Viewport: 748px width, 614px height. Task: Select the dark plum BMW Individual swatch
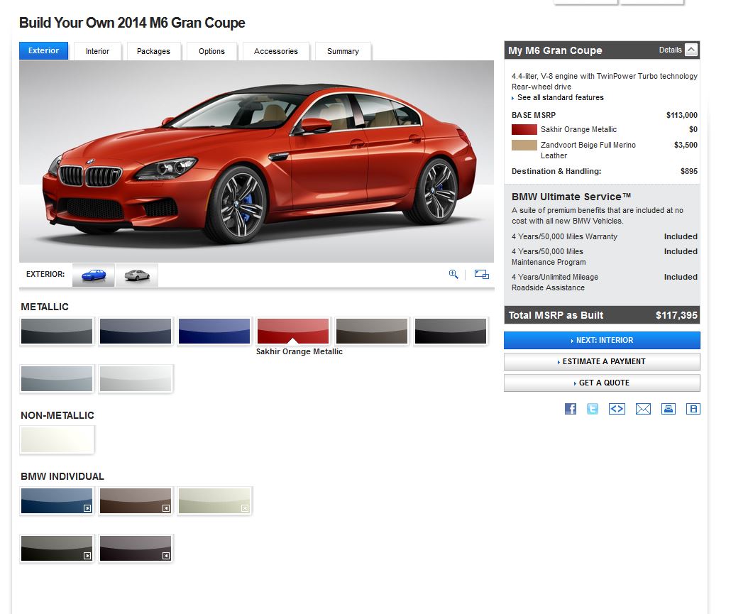click(x=136, y=548)
